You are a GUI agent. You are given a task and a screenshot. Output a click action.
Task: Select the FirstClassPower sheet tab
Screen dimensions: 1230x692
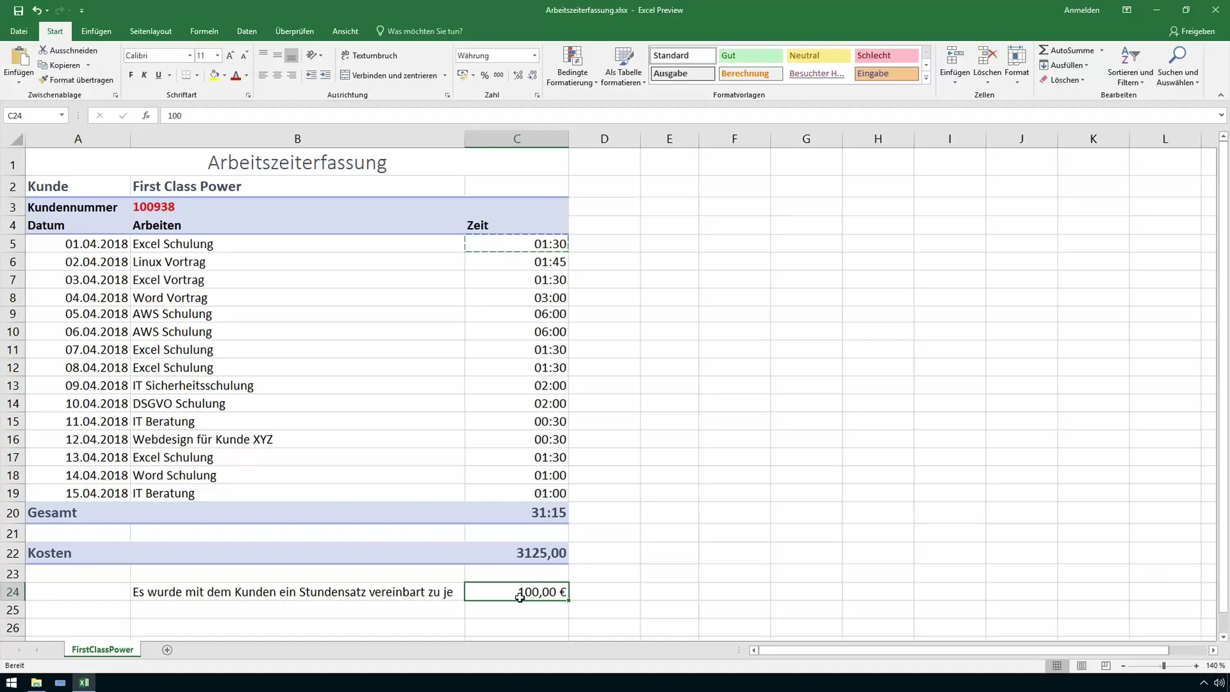pyautogui.click(x=102, y=650)
